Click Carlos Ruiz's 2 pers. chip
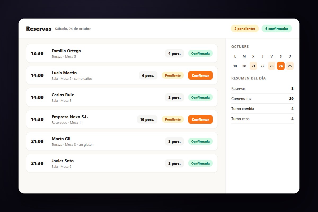318x212 pixels. (174, 98)
